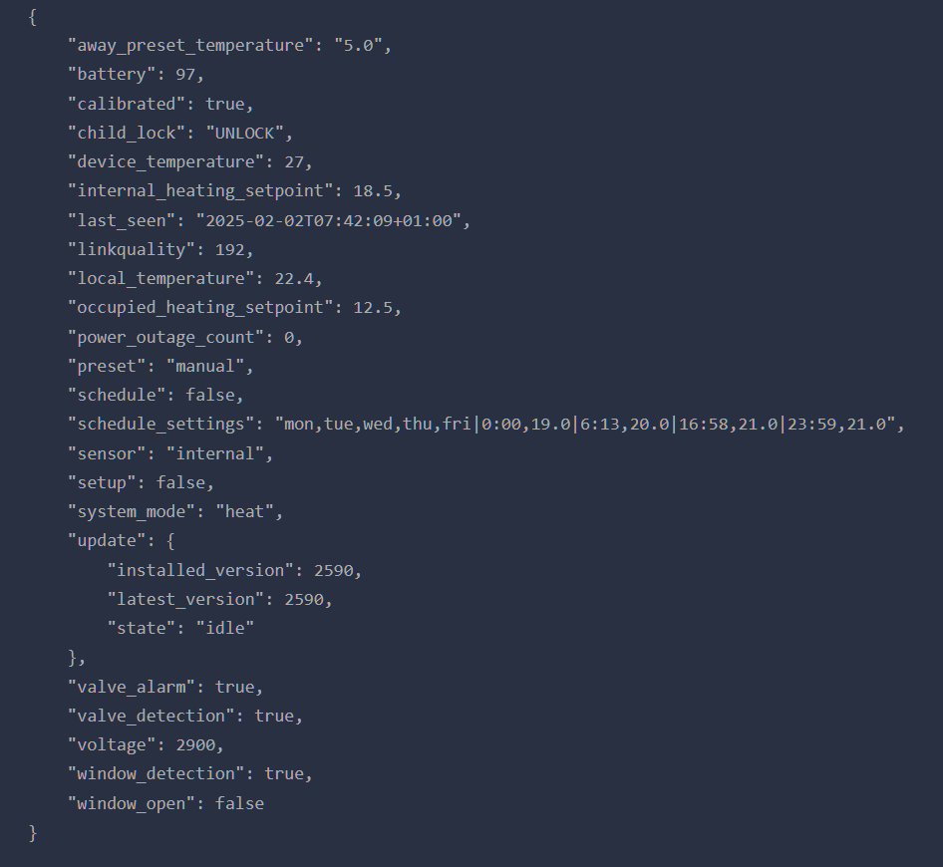Image resolution: width=943 pixels, height=867 pixels.
Task: Click the "calibrated" true value
Action: click(x=225, y=104)
